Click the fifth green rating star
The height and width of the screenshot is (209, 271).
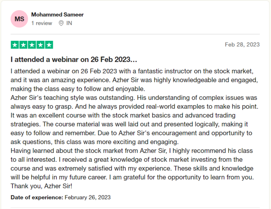pyautogui.click(x=49, y=45)
